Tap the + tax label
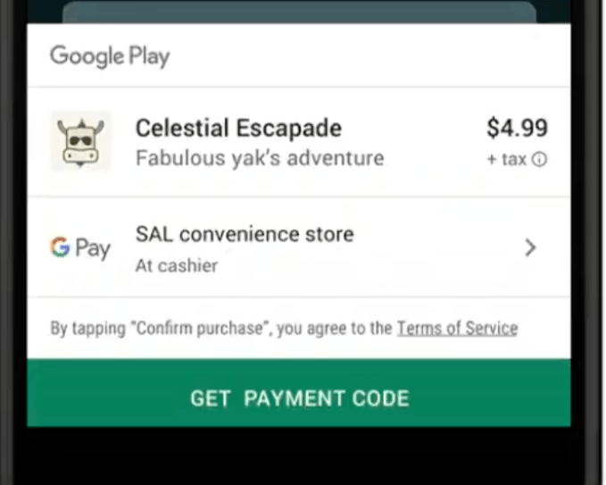Screen dimensions: 606x485 [507, 159]
